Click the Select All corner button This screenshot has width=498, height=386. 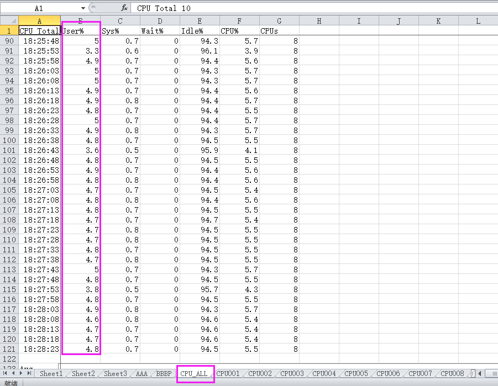point(9,21)
